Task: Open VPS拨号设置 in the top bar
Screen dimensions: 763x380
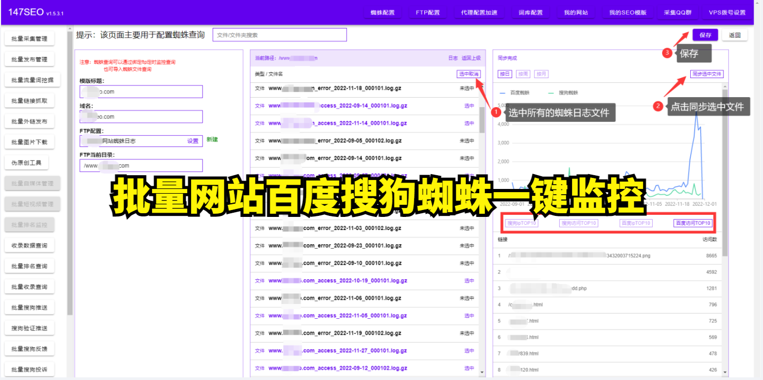Action: [x=727, y=13]
